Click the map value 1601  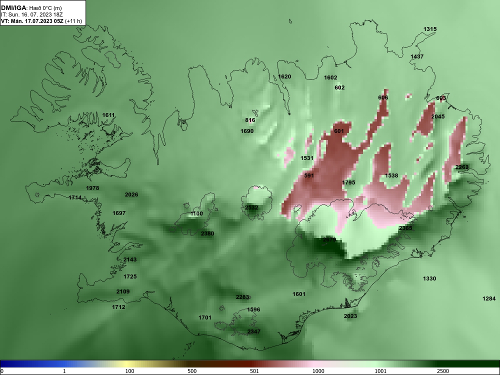tap(299, 294)
